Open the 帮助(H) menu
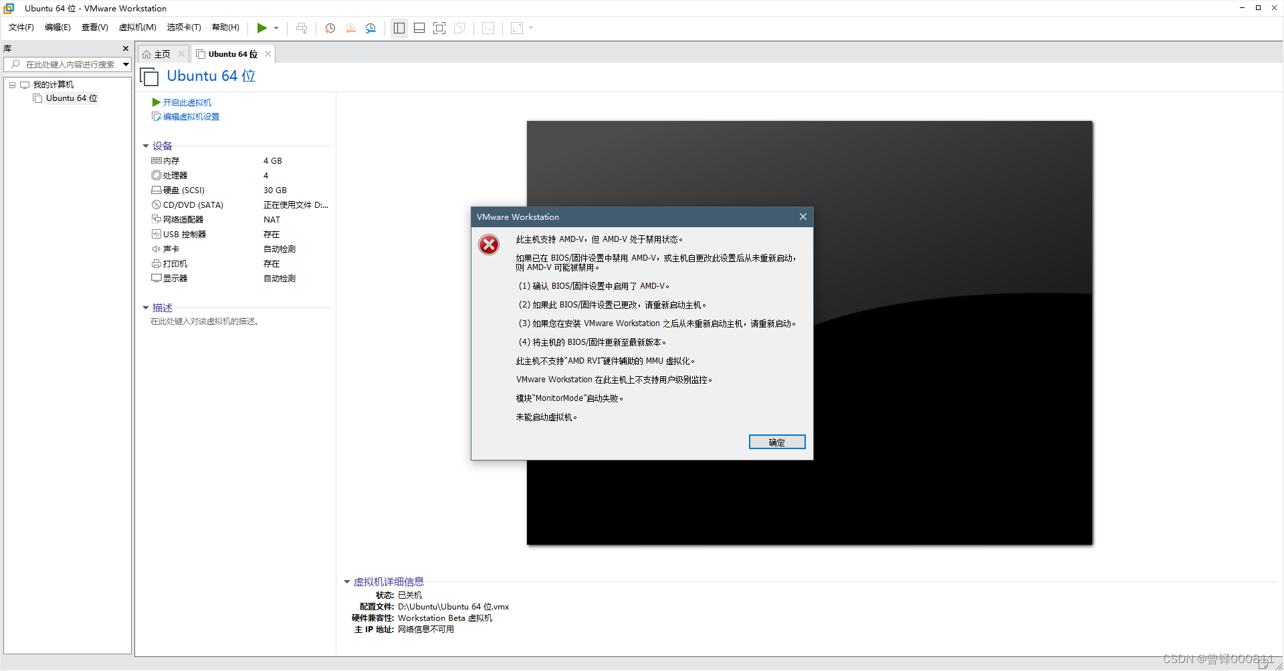The height and width of the screenshot is (671, 1284). (225, 27)
